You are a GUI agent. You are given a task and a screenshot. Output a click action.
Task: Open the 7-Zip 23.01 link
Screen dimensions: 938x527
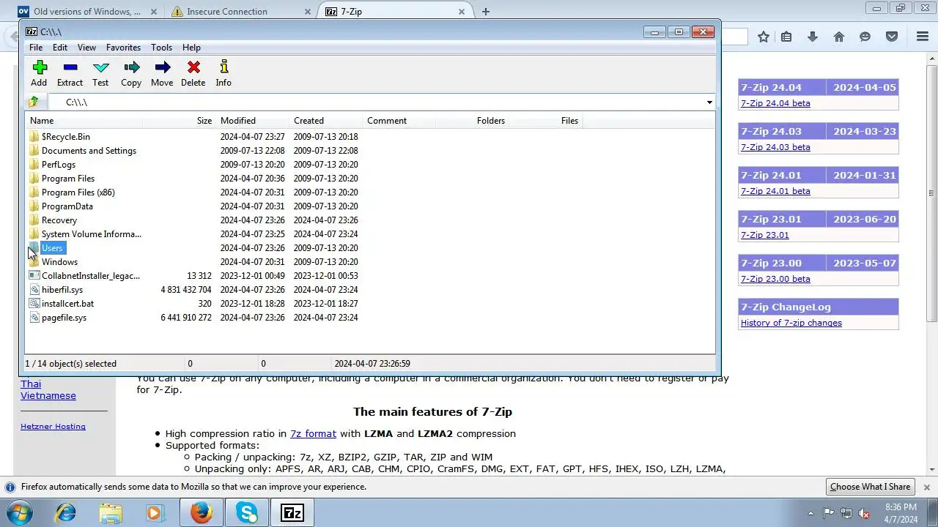(765, 235)
